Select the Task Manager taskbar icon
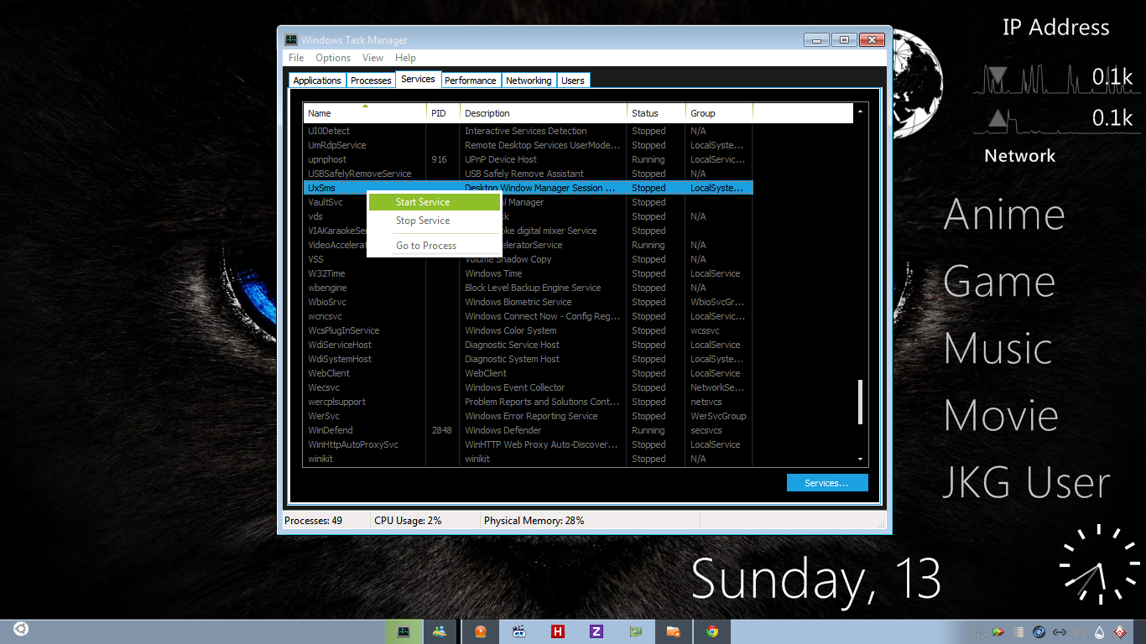 click(x=404, y=632)
